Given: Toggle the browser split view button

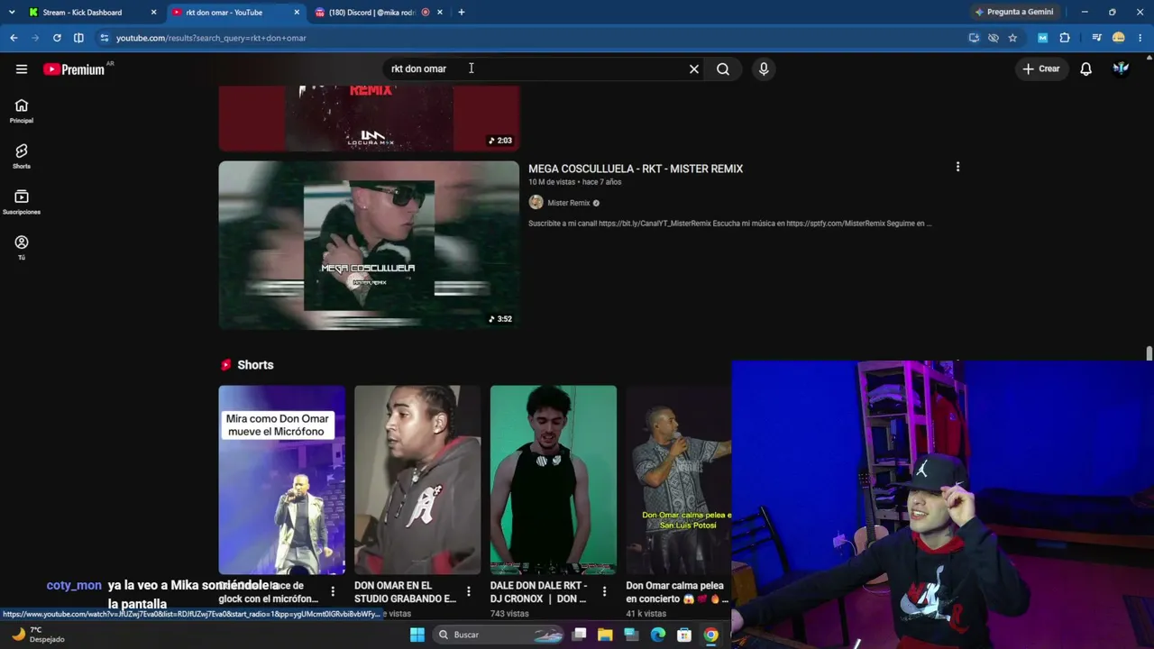Looking at the screenshot, I should [x=78, y=38].
